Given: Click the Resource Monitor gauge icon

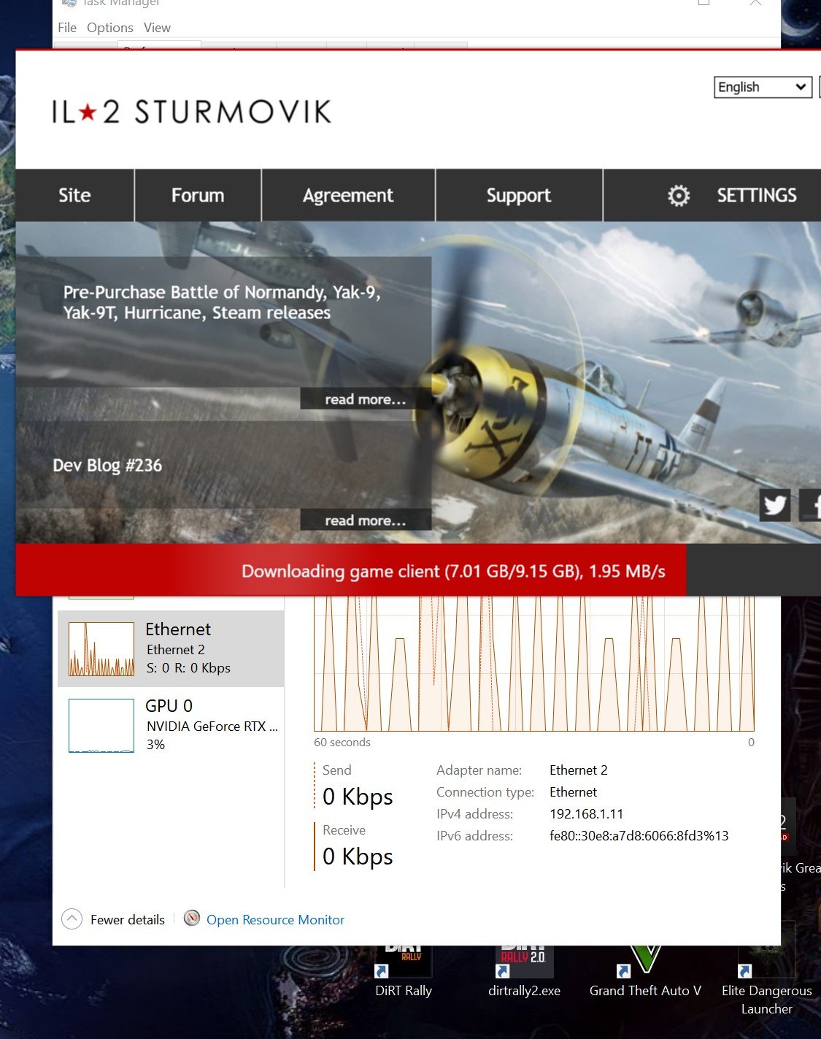Looking at the screenshot, I should tap(192, 919).
